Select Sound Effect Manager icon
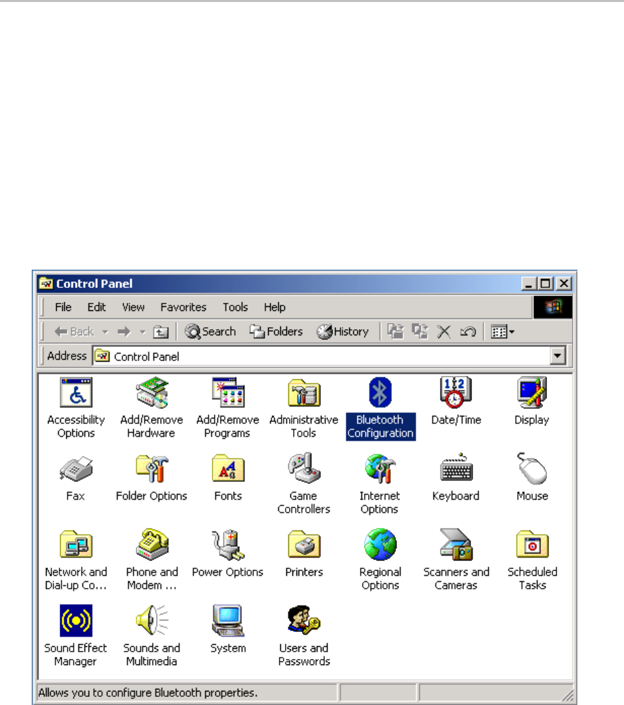624x705 pixels. pyautogui.click(x=76, y=621)
